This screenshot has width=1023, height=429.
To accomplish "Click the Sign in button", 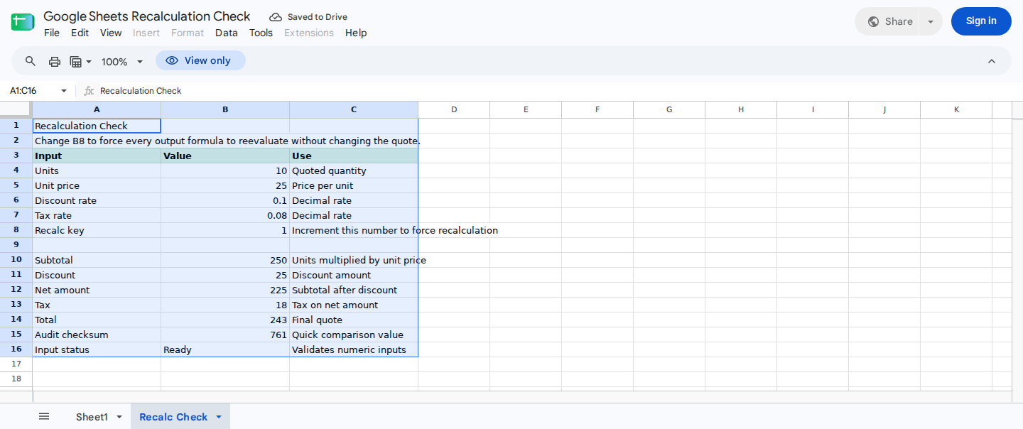I will (981, 21).
